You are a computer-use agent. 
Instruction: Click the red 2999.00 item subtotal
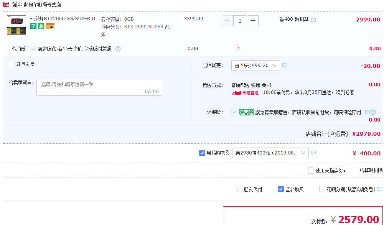pos(368,20)
